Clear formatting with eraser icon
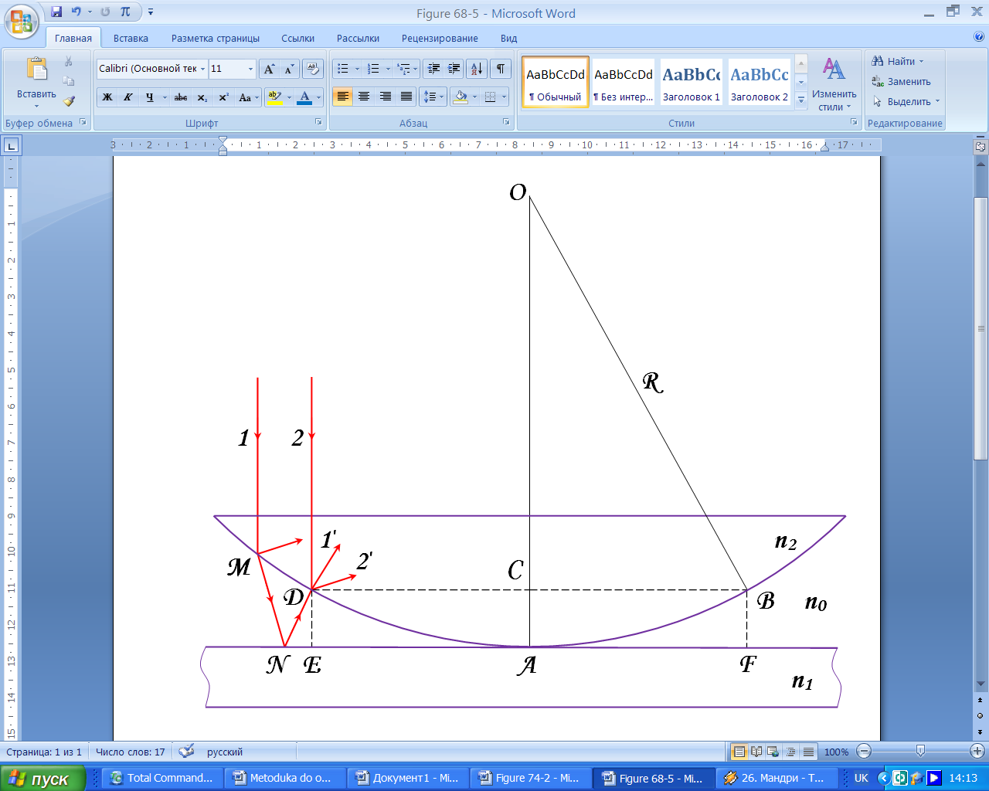The width and height of the screenshot is (989, 791). click(312, 69)
